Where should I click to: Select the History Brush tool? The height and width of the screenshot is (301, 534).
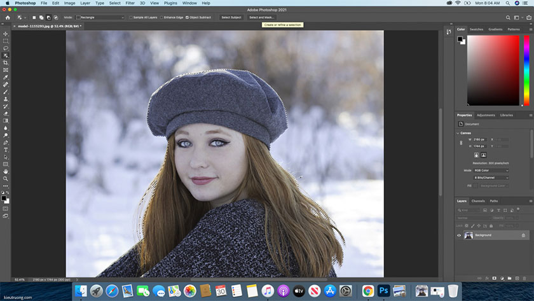tap(6, 106)
